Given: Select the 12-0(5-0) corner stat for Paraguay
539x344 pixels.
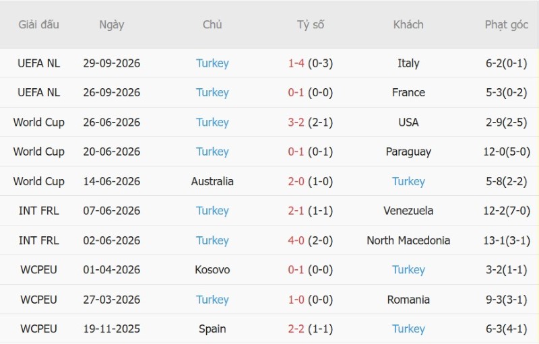Looking at the screenshot, I should click(507, 151).
